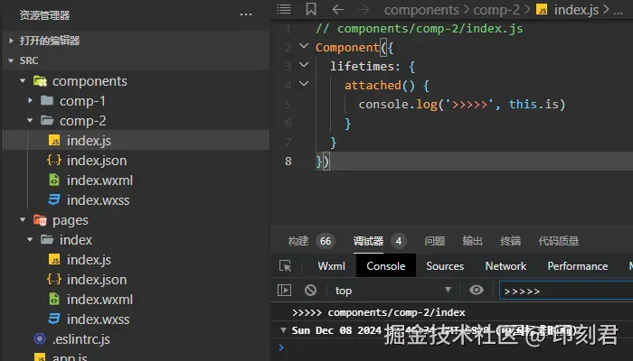
Task: Switch to the 代码质量 tab
Action: pyautogui.click(x=559, y=241)
